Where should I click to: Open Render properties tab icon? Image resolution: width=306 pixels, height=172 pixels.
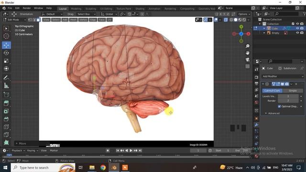(x=256, y=77)
